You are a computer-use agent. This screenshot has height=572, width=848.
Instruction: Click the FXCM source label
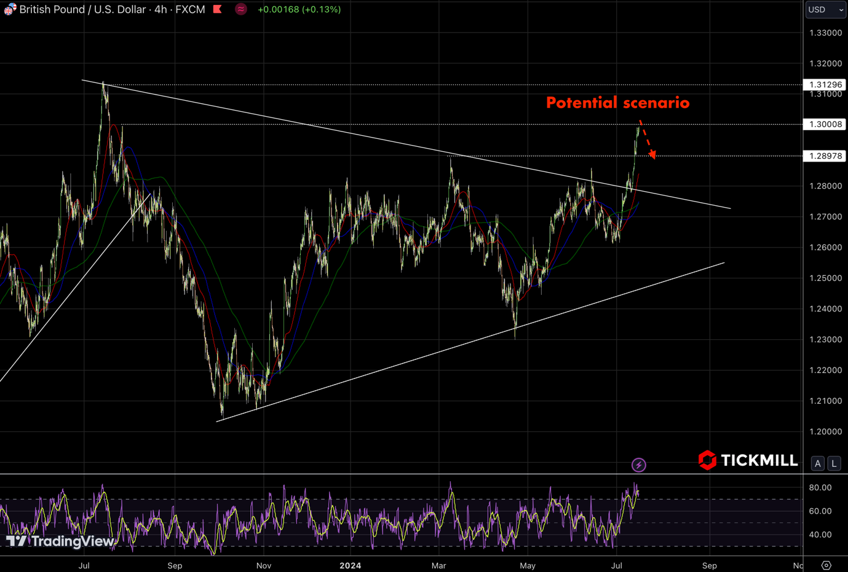click(190, 9)
